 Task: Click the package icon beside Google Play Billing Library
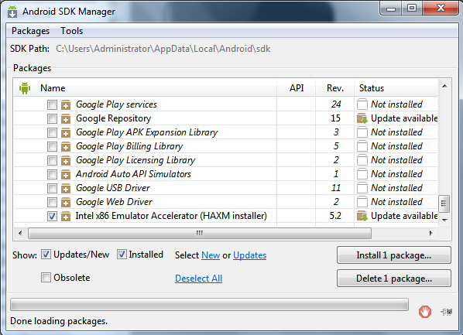pos(66,146)
